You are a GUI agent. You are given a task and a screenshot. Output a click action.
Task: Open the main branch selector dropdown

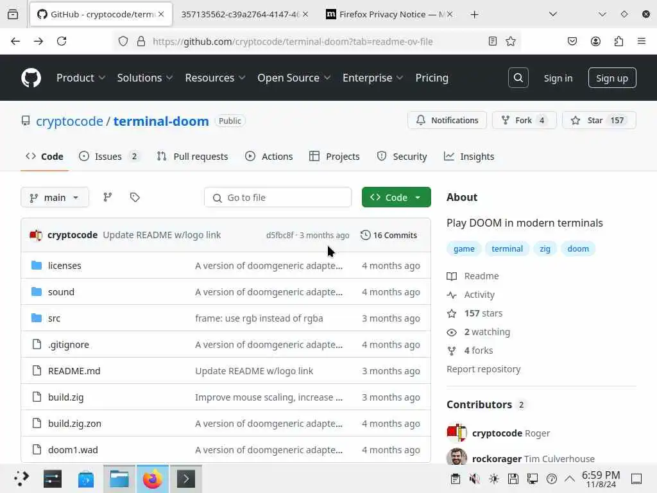point(55,197)
